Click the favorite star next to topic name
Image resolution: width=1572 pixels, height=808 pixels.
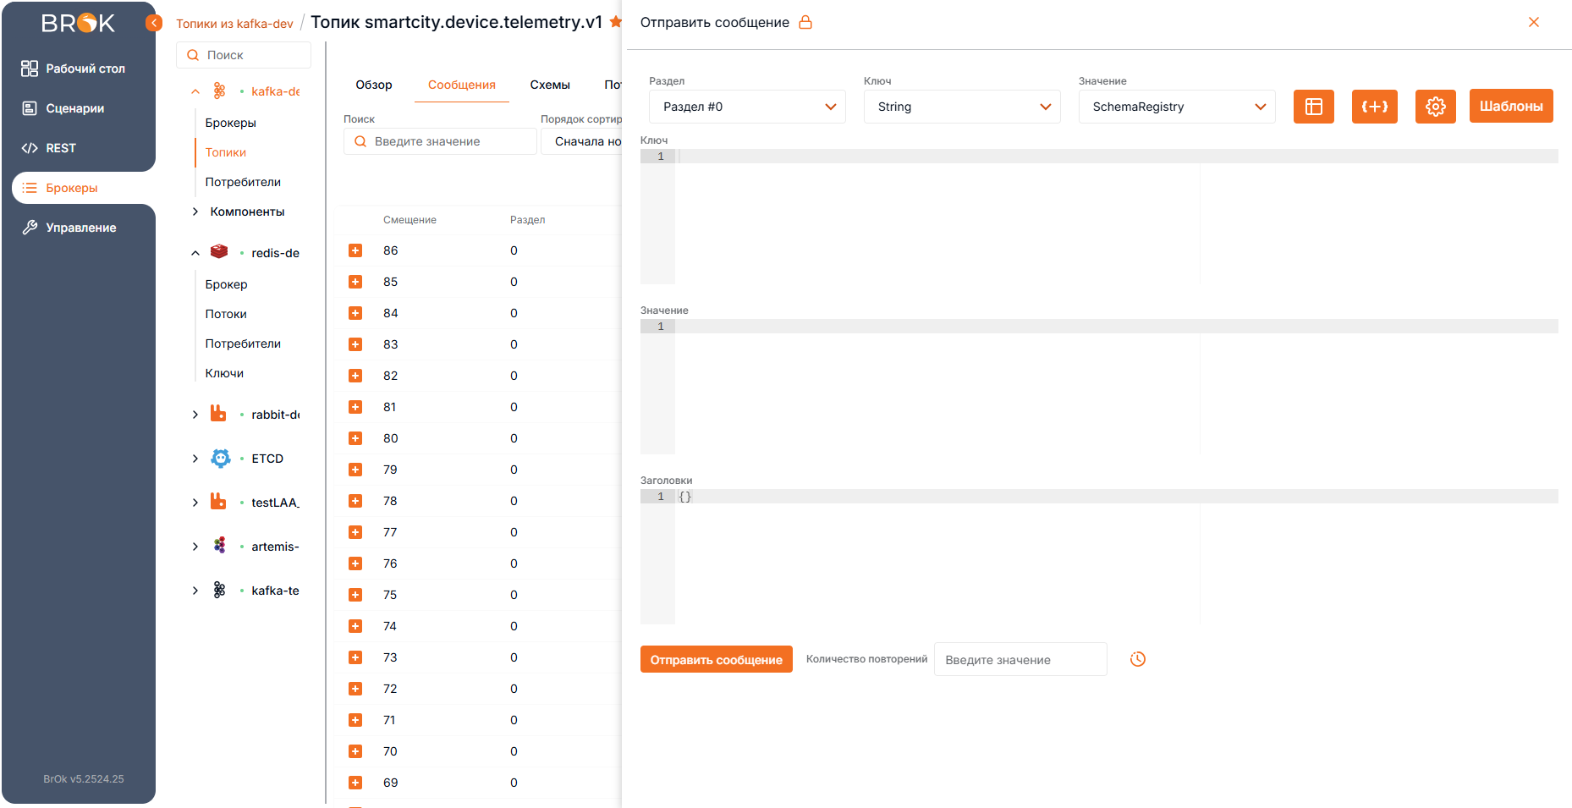point(615,22)
